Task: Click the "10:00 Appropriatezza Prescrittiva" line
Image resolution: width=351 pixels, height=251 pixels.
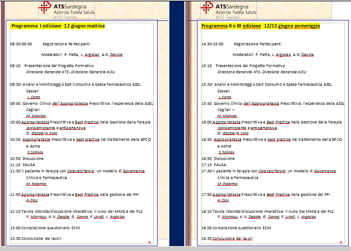Action: [x=80, y=122]
